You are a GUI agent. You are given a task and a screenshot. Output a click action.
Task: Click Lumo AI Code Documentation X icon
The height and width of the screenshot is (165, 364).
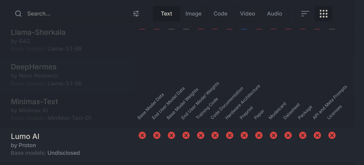click(x=215, y=135)
